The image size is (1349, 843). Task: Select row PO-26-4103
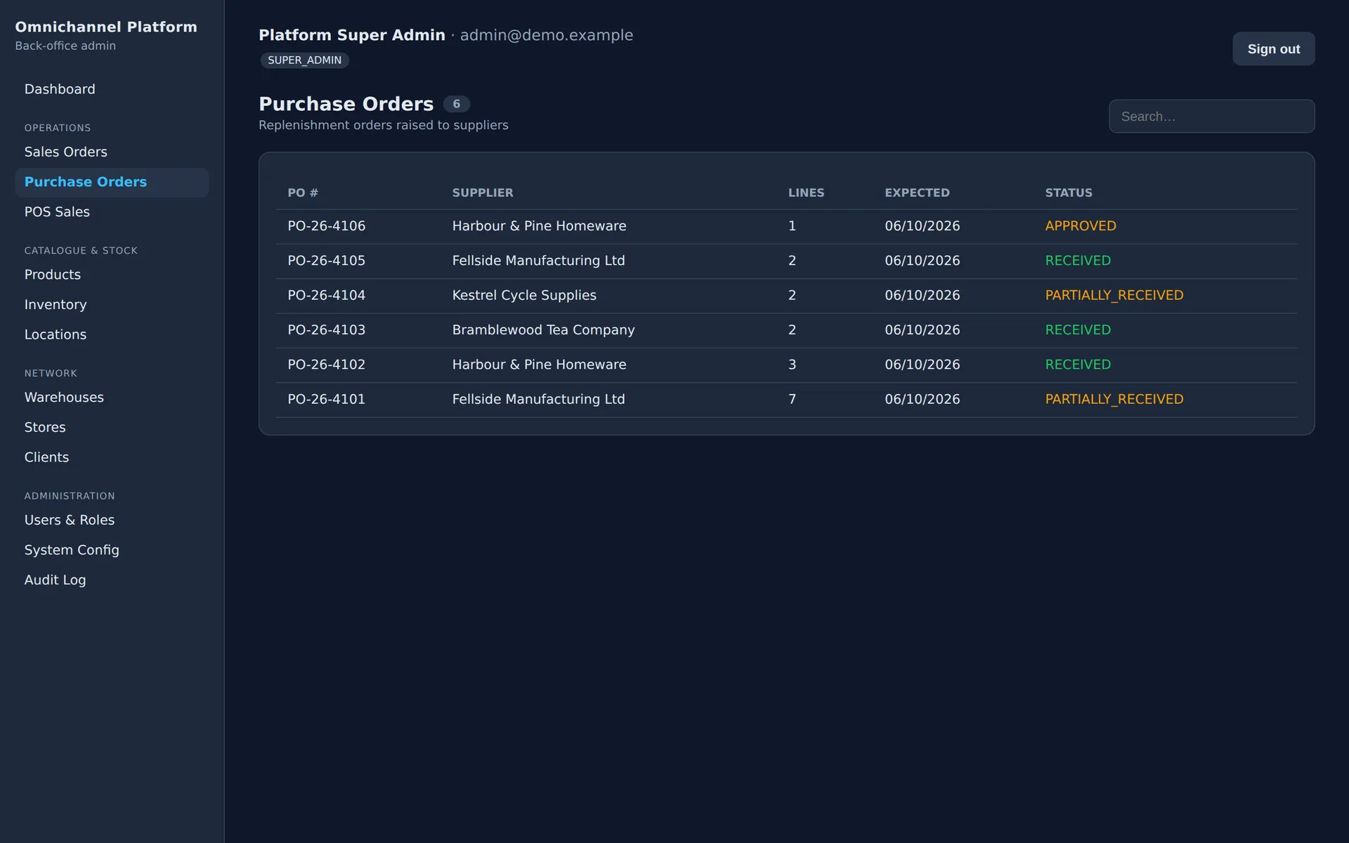point(786,330)
